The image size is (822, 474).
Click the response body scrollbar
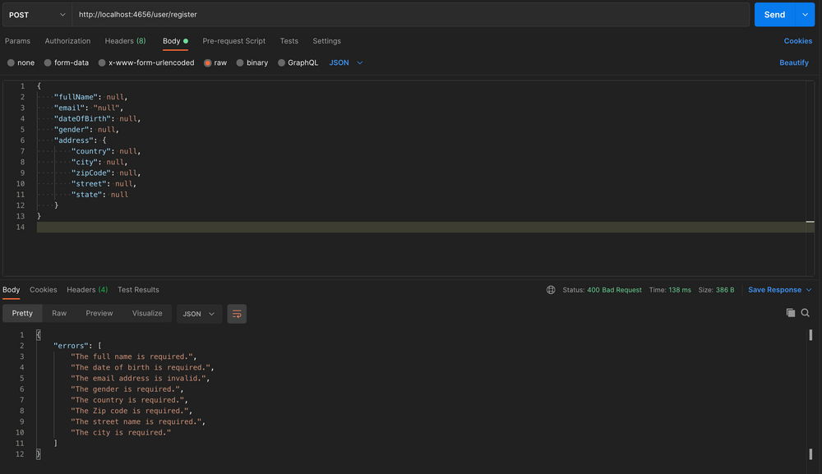[x=810, y=393]
